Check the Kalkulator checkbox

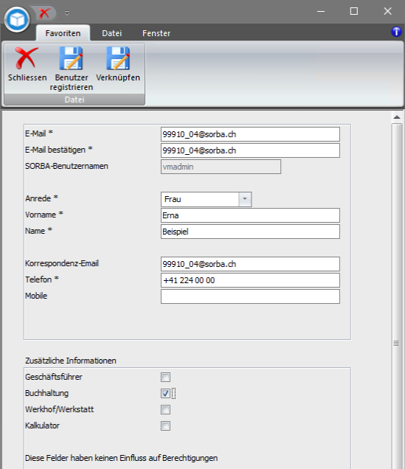165,425
